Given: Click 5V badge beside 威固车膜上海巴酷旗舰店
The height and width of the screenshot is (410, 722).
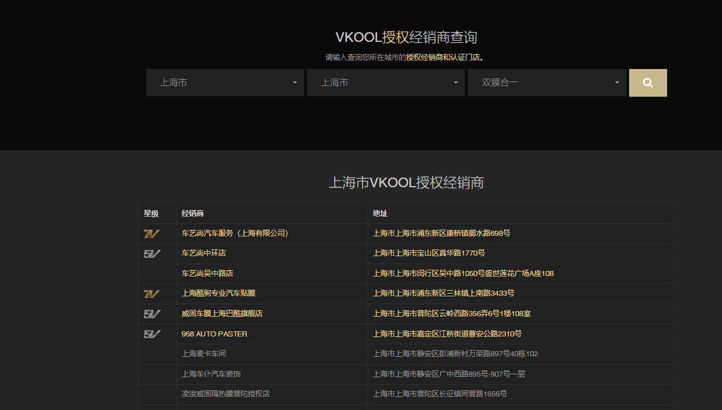Looking at the screenshot, I should [152, 314].
